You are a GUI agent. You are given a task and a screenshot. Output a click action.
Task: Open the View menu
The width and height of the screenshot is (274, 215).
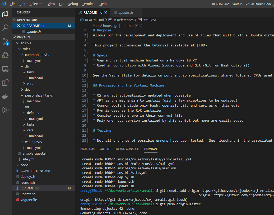51,4
